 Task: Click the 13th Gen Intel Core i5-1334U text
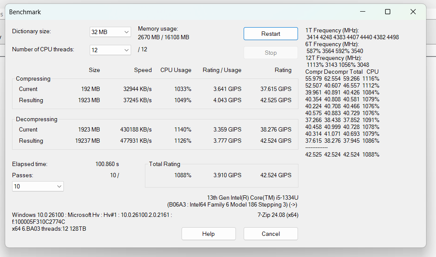[252, 198]
